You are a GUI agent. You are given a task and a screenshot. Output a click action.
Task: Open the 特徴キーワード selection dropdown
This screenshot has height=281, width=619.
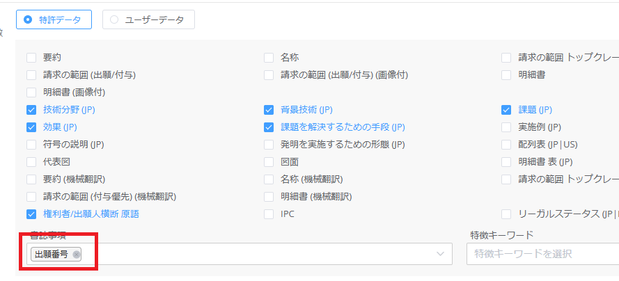point(542,255)
